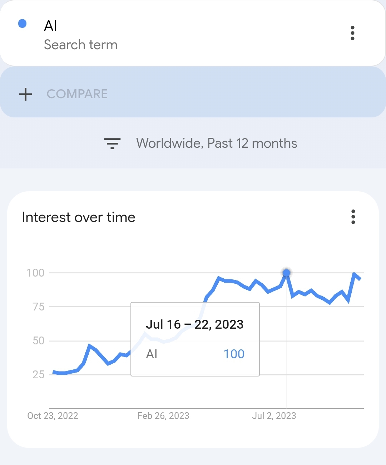
Task: Open the Interest over time chart options
Action: (353, 217)
